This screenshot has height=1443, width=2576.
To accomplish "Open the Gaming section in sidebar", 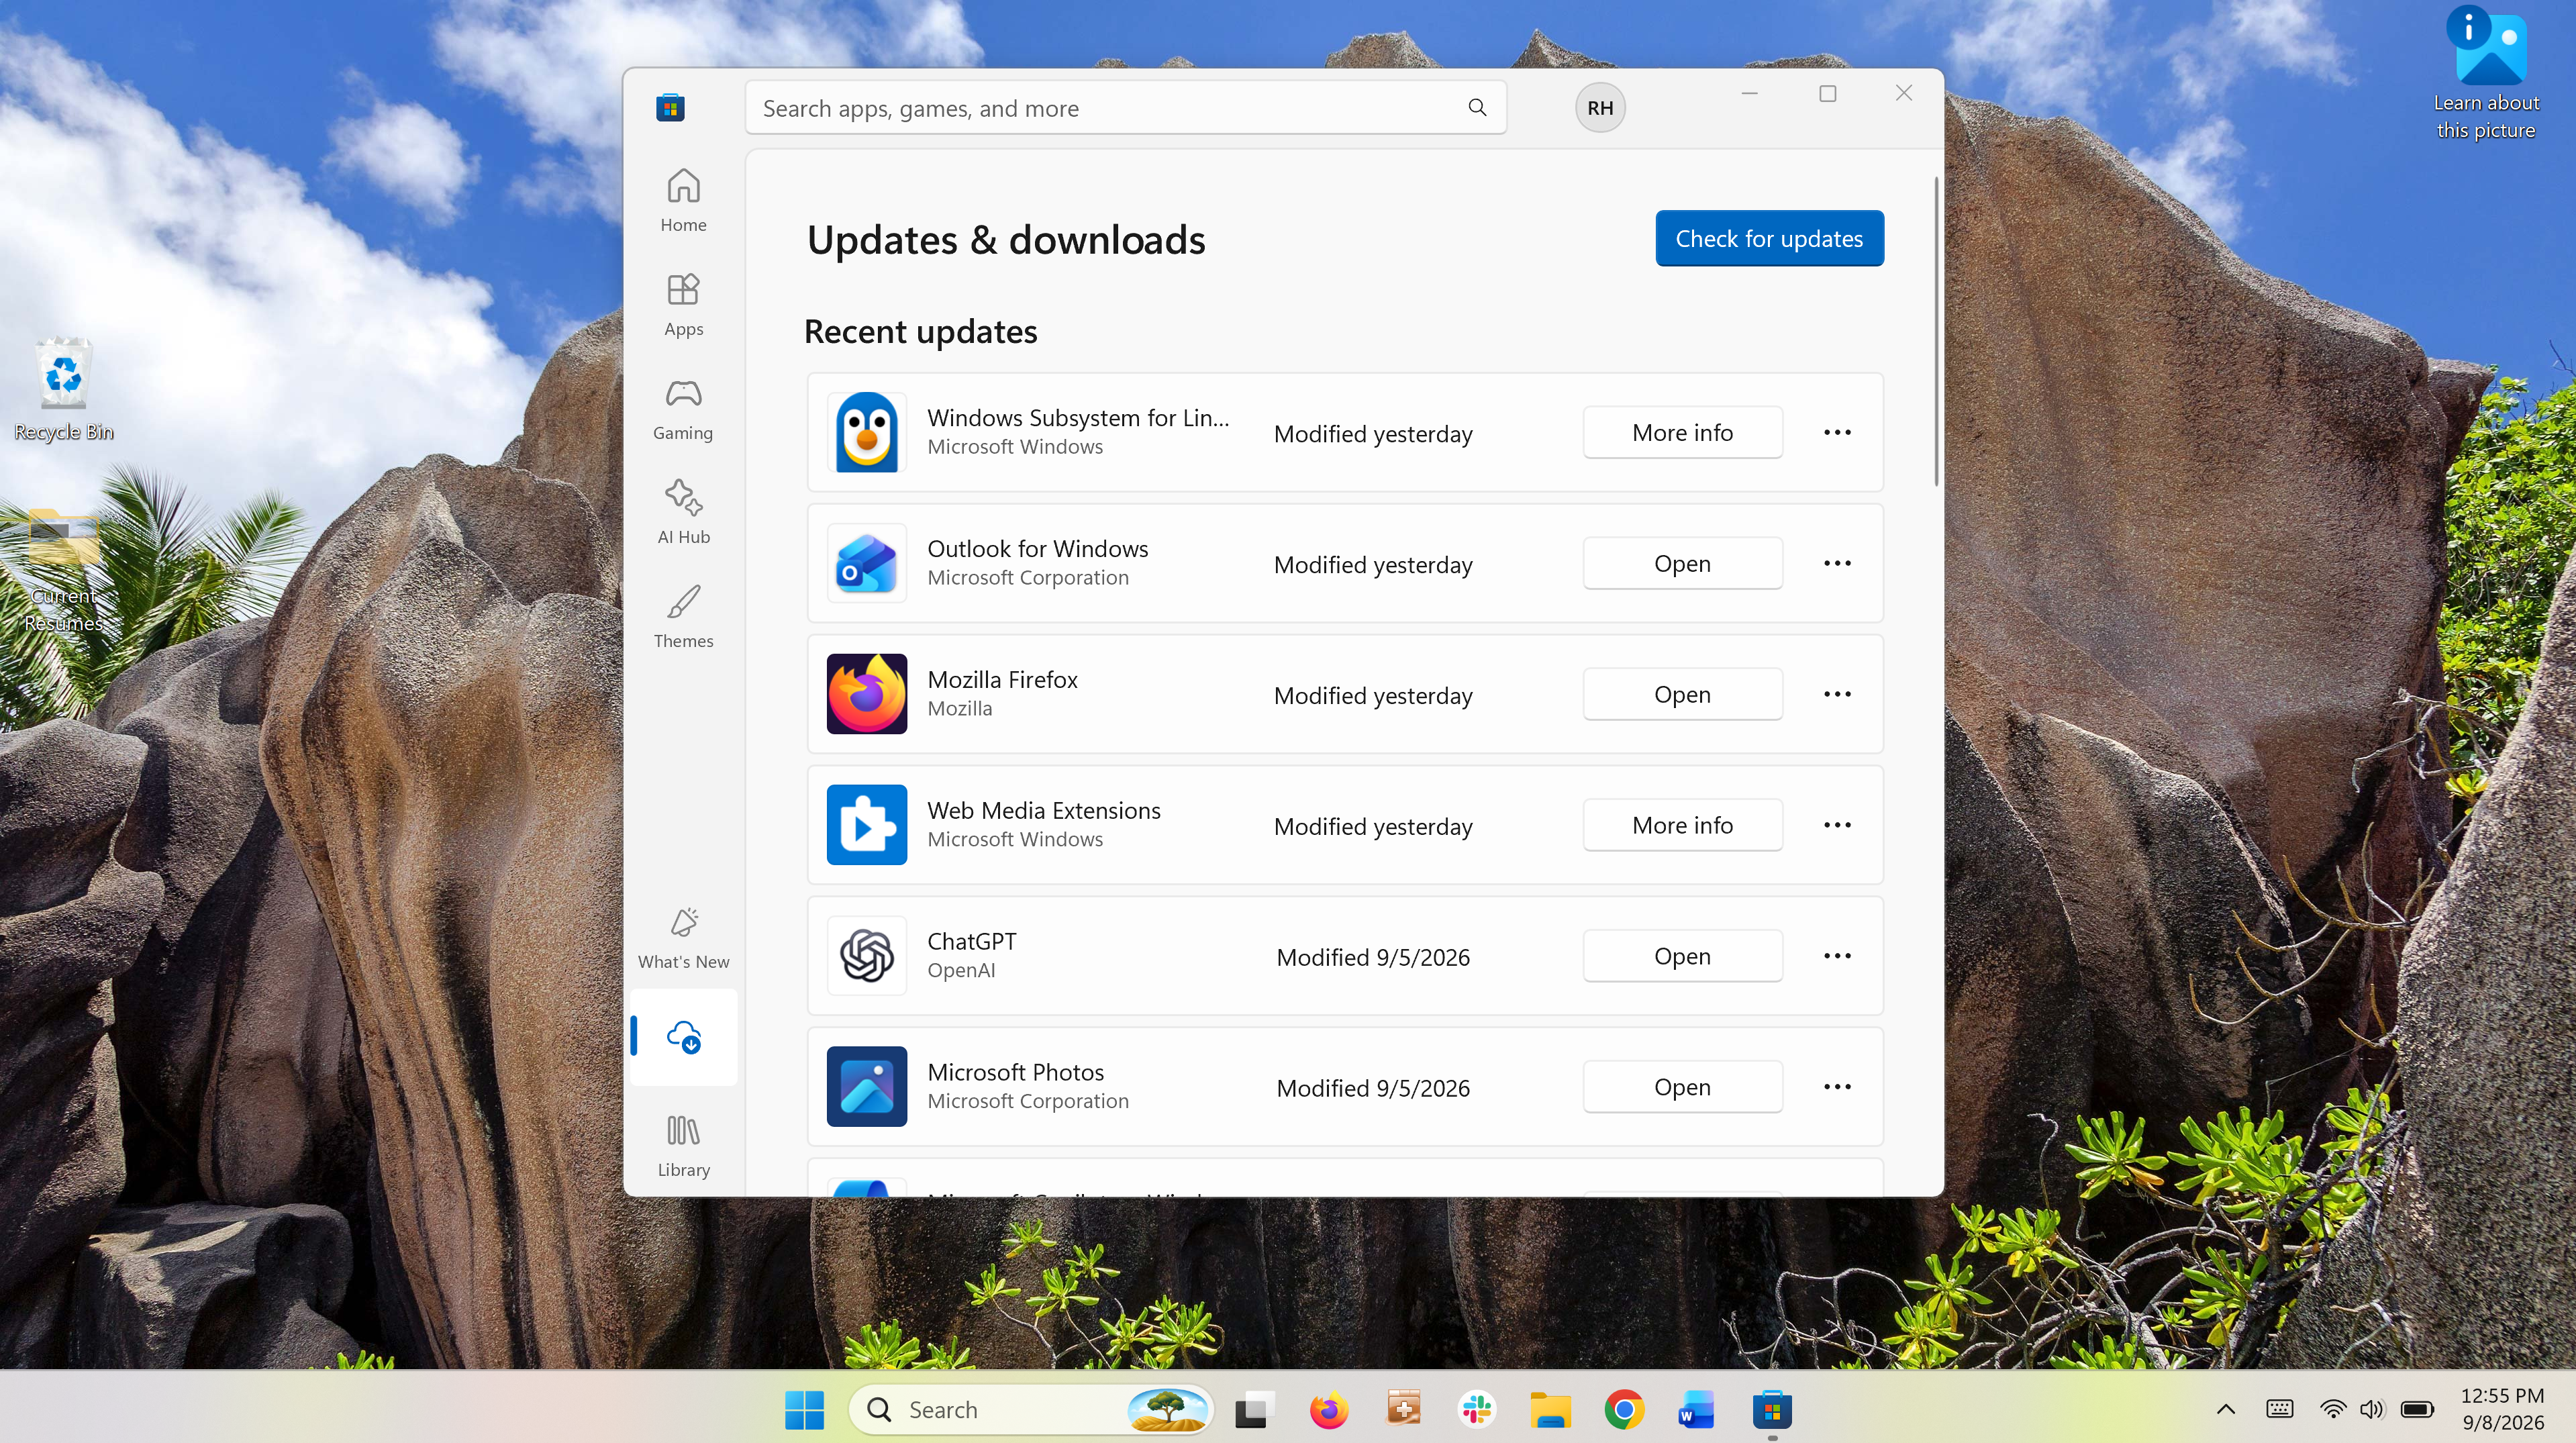I will 683,409.
